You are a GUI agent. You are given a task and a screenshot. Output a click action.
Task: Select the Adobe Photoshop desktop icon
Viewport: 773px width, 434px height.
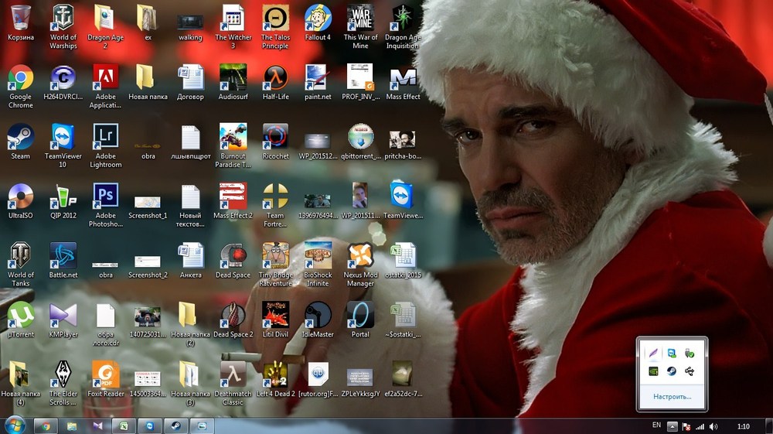(105, 196)
